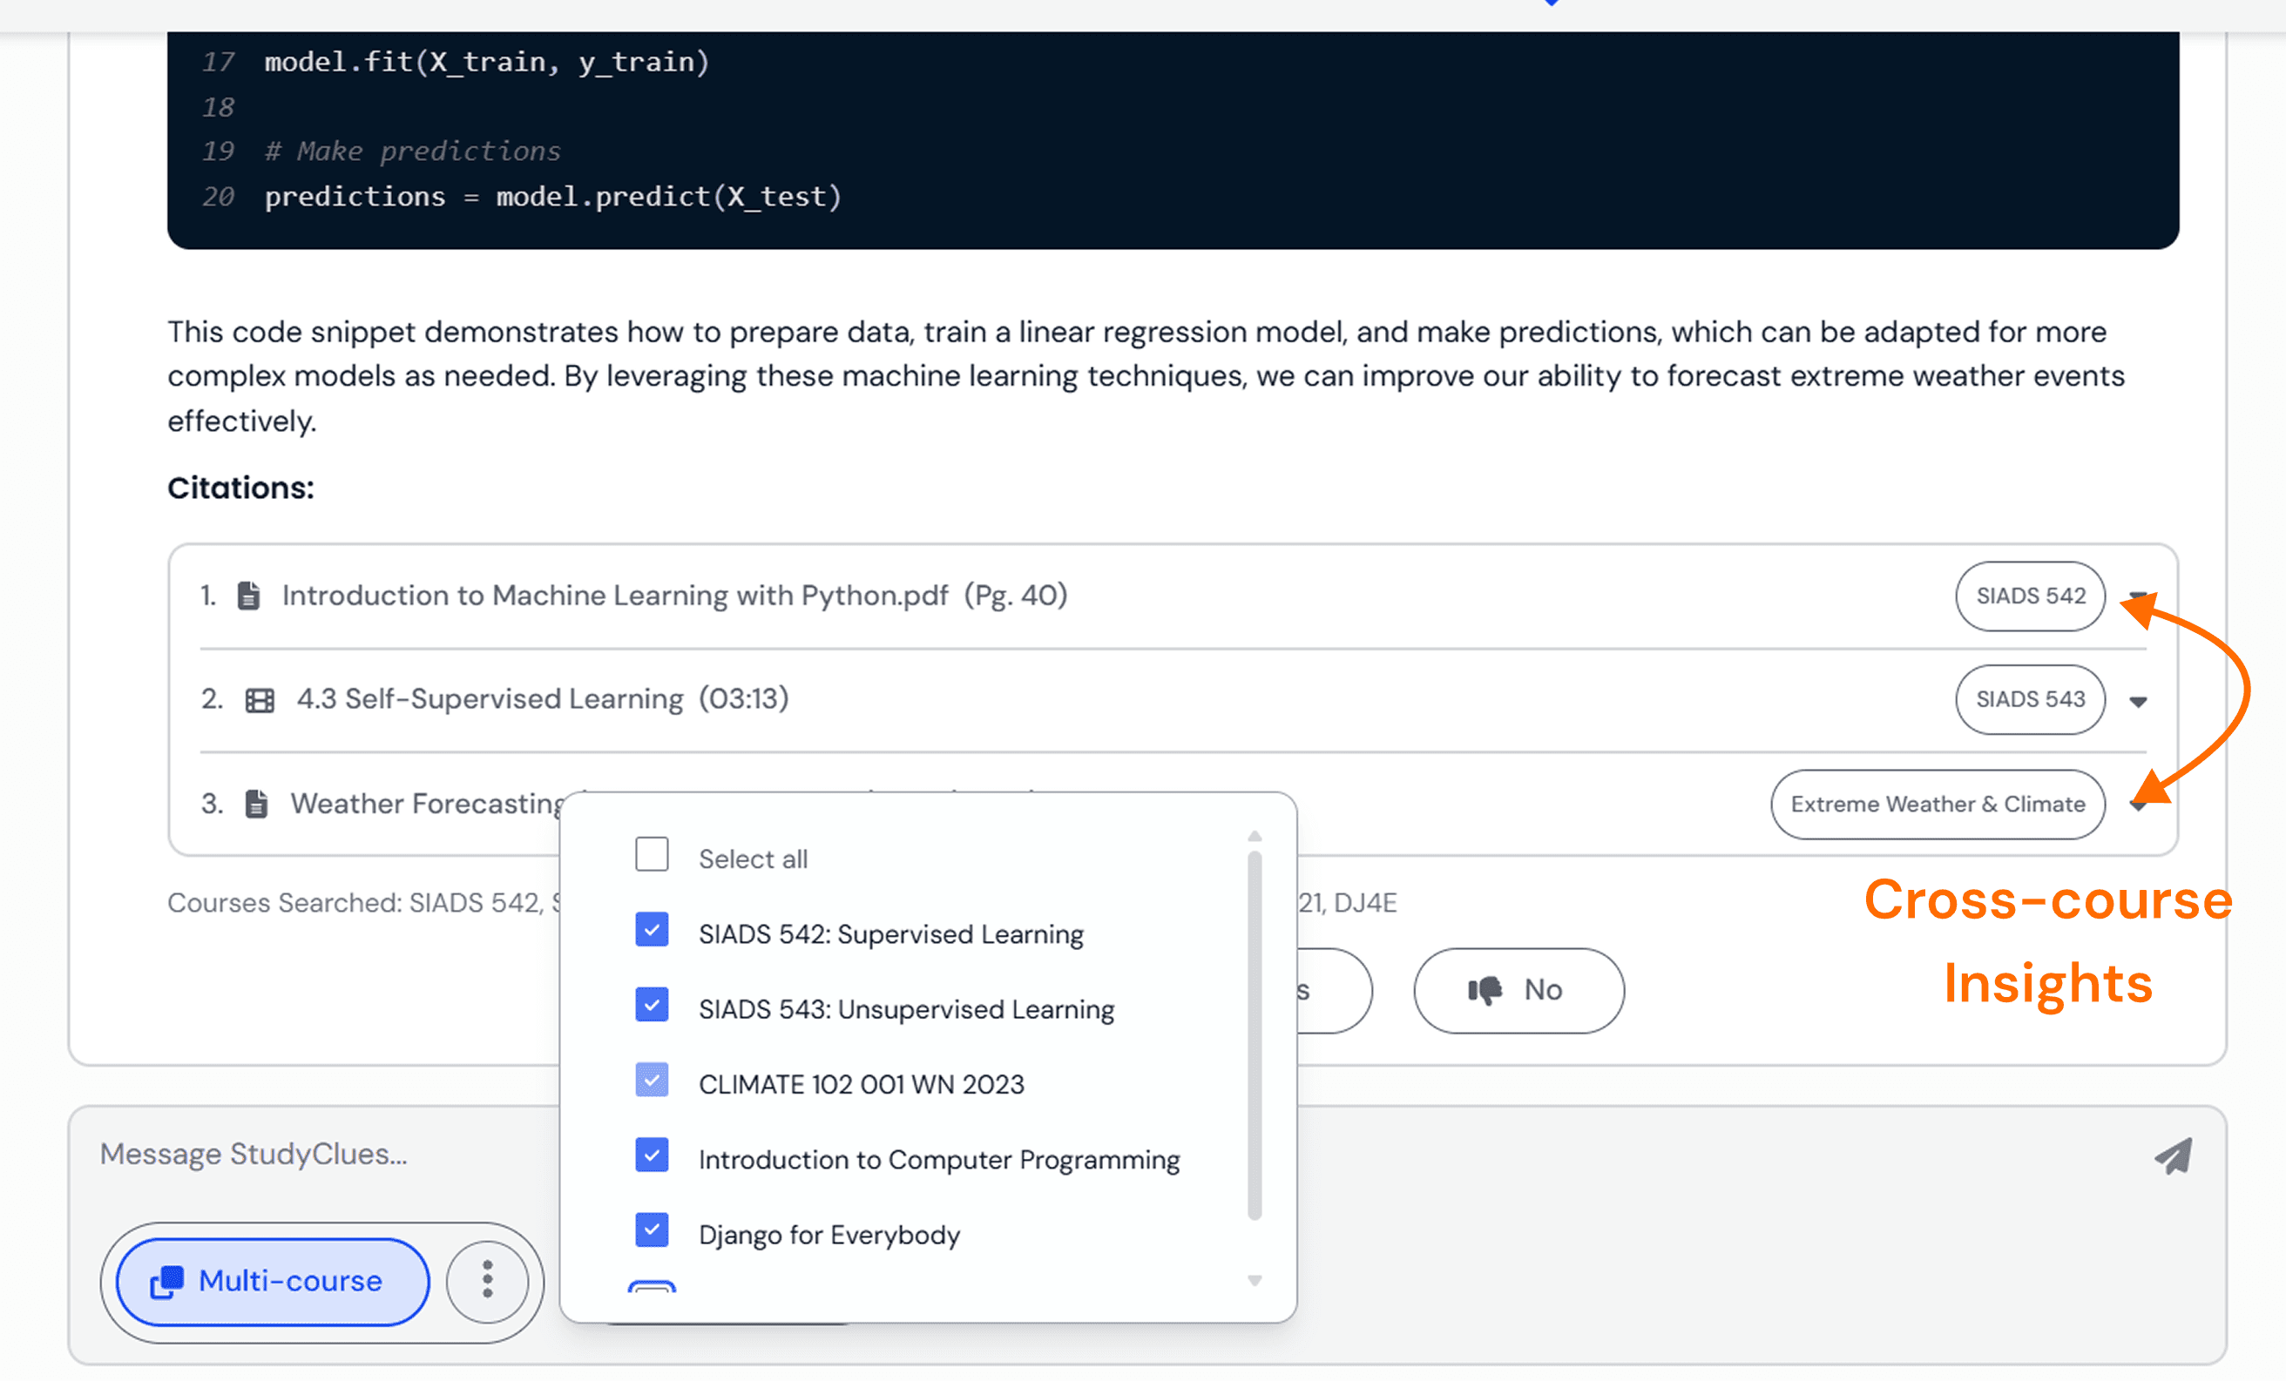Screen dimensions: 2286x1381
Task: Click the SIADS 542 course tag
Action: click(2029, 596)
